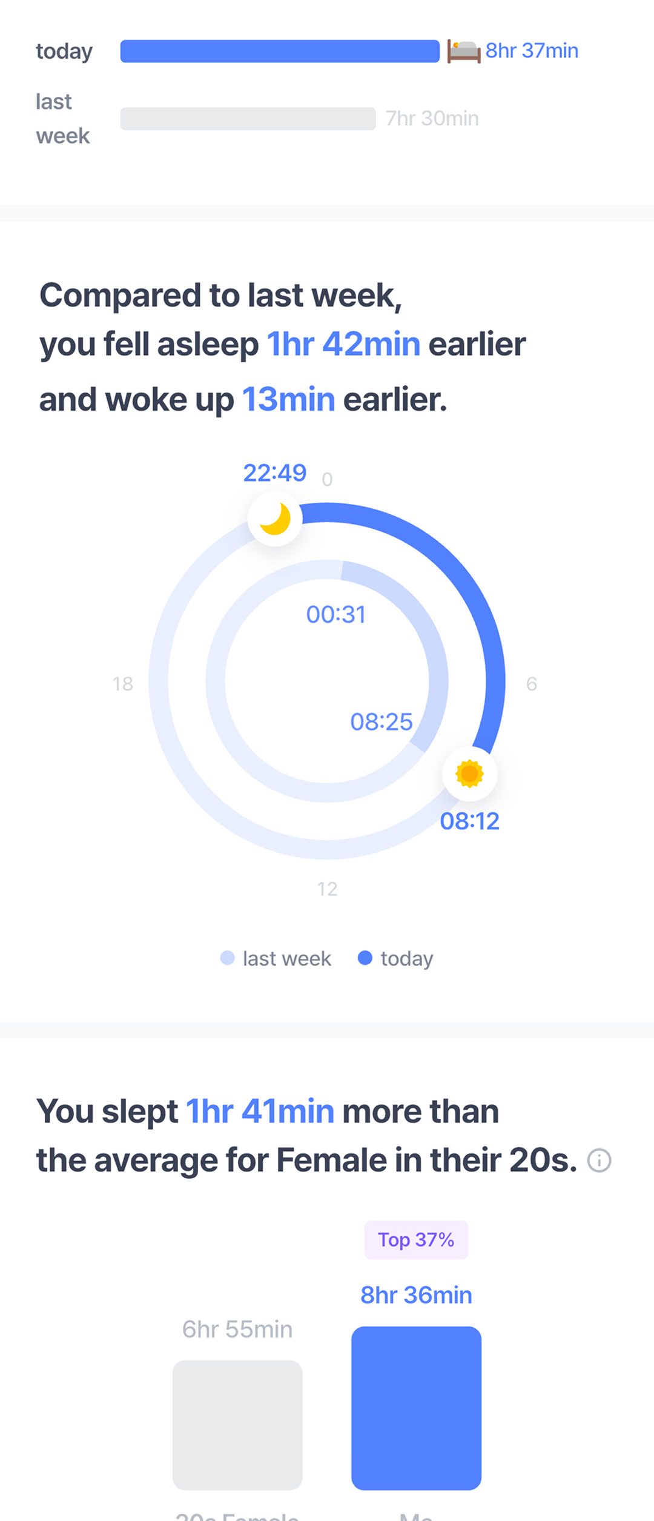Click the blue today sleep bar
Image resolution: width=654 pixels, height=1521 pixels.
(x=280, y=51)
